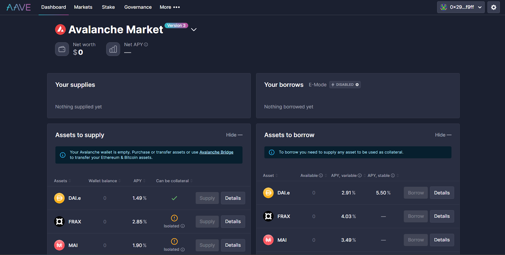
Task: Click the Supply button for FRAX
Action: 207,222
